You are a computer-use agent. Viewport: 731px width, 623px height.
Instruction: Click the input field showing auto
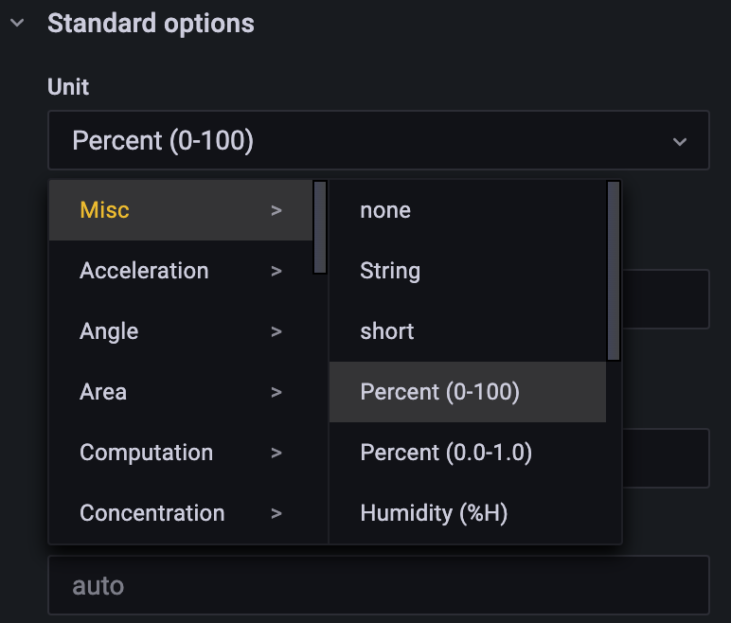pyautogui.click(x=379, y=586)
